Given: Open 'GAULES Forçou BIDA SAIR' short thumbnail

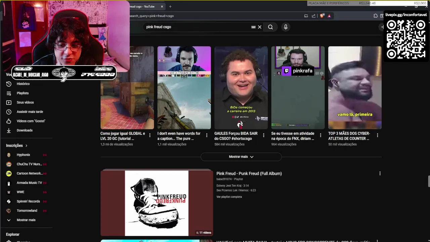Looking at the screenshot, I should tap(241, 88).
